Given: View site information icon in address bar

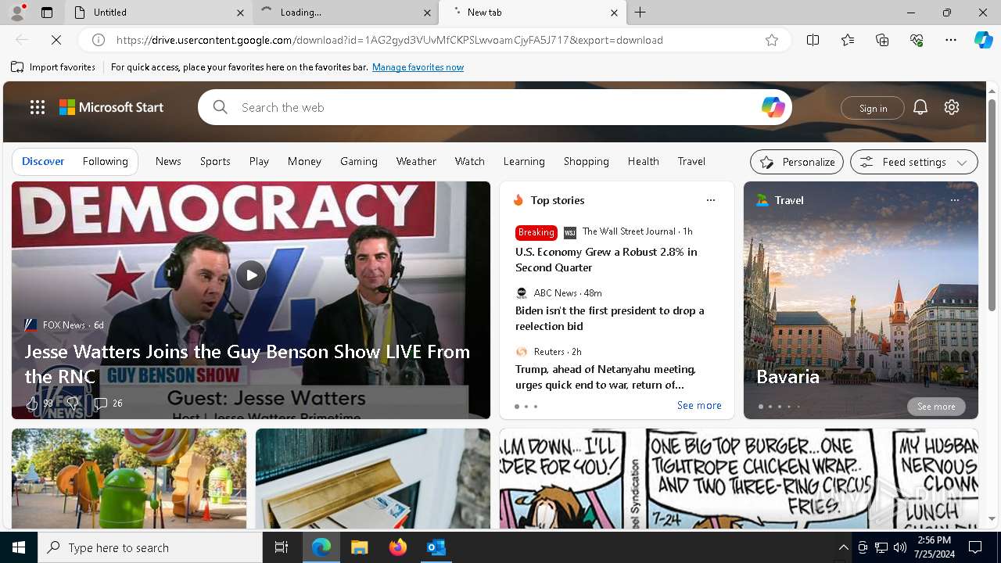Looking at the screenshot, I should click(x=99, y=40).
